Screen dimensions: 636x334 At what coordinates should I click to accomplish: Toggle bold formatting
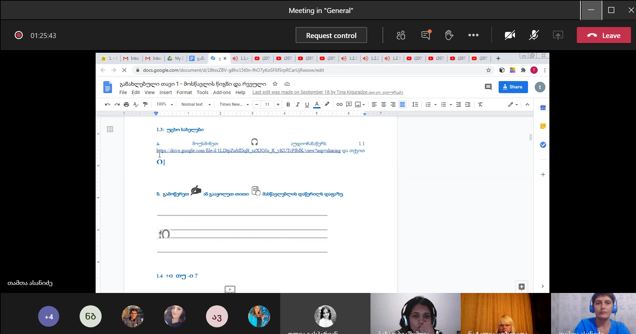[288, 104]
